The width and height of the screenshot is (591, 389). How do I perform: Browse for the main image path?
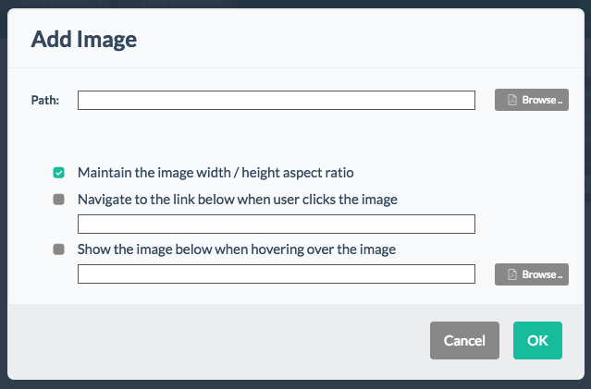click(532, 100)
